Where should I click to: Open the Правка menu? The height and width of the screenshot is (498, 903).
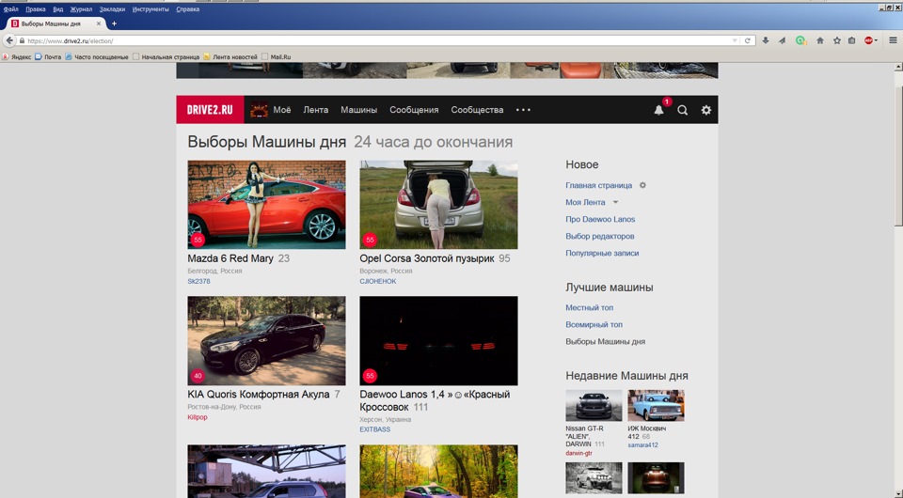(35, 9)
